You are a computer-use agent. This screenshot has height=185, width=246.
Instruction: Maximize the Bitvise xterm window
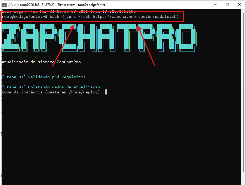pyautogui.click(x=227, y=5)
